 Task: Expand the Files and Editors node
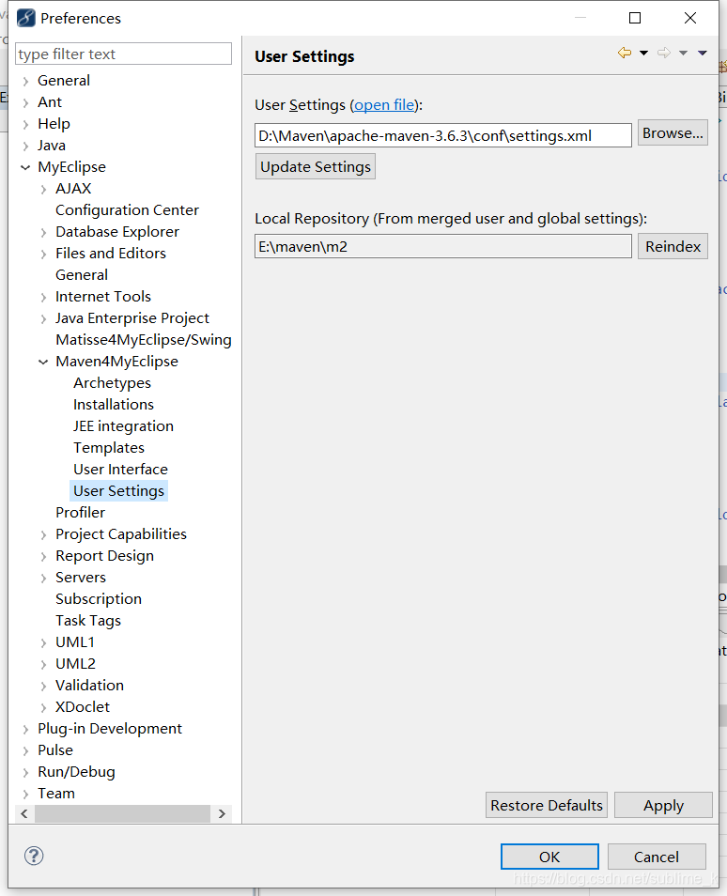point(43,255)
